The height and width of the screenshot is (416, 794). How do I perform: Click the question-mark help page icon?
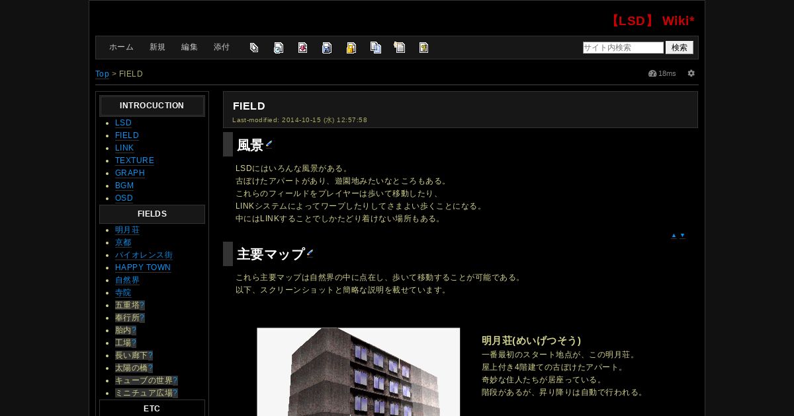(423, 48)
